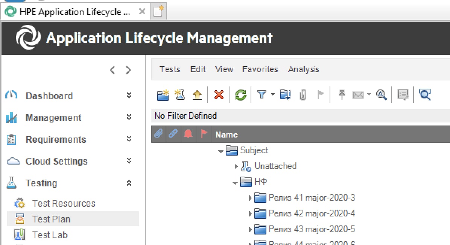
Task: Select the Релиз 42 major-2020-4 folder
Action: coord(312,213)
